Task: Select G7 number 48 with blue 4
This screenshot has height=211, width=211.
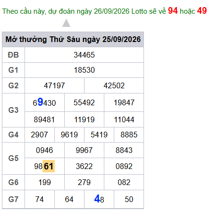Action: click(99, 199)
